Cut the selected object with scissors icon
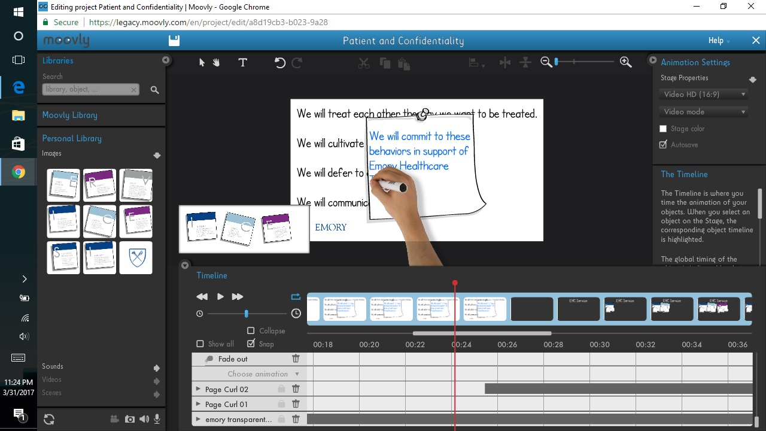This screenshot has width=766, height=431. point(364,63)
